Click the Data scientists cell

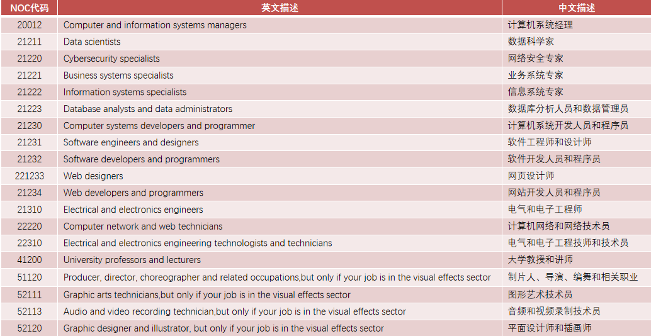click(x=92, y=42)
